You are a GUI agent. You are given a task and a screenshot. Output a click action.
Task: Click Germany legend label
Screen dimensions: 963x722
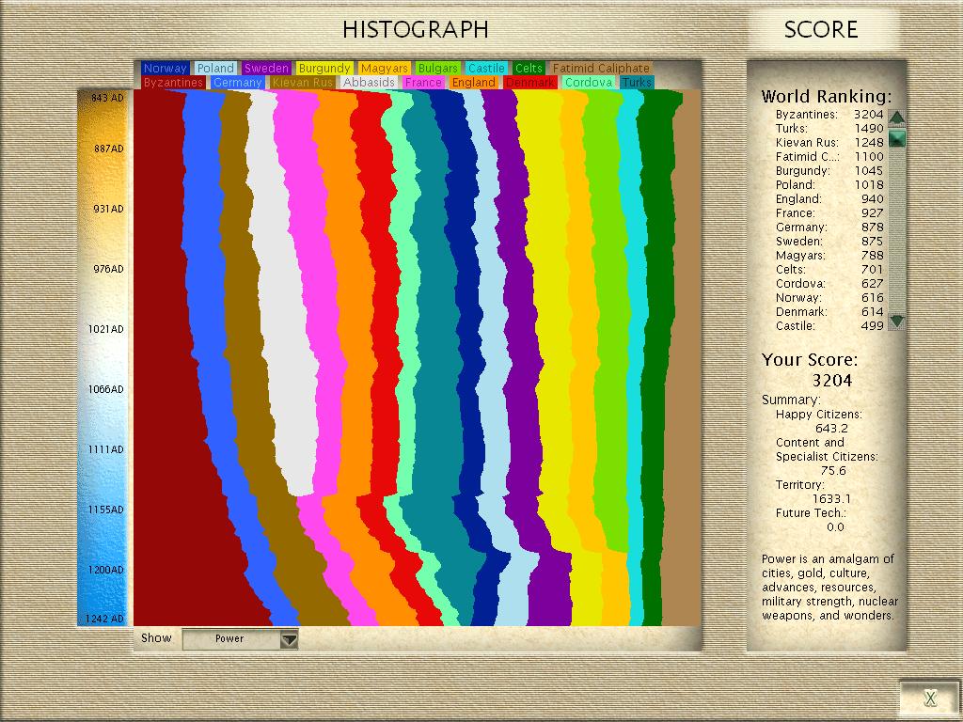(238, 83)
